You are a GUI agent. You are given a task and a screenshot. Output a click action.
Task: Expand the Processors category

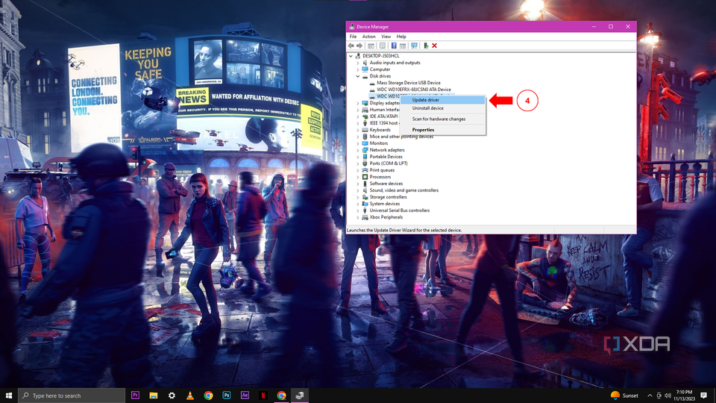click(358, 177)
